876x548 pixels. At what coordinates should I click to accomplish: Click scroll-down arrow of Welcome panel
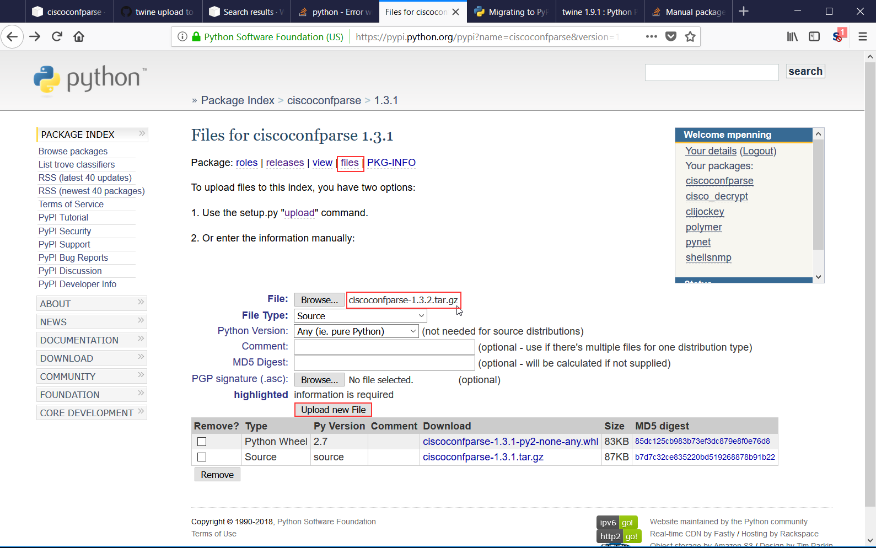pos(819,277)
